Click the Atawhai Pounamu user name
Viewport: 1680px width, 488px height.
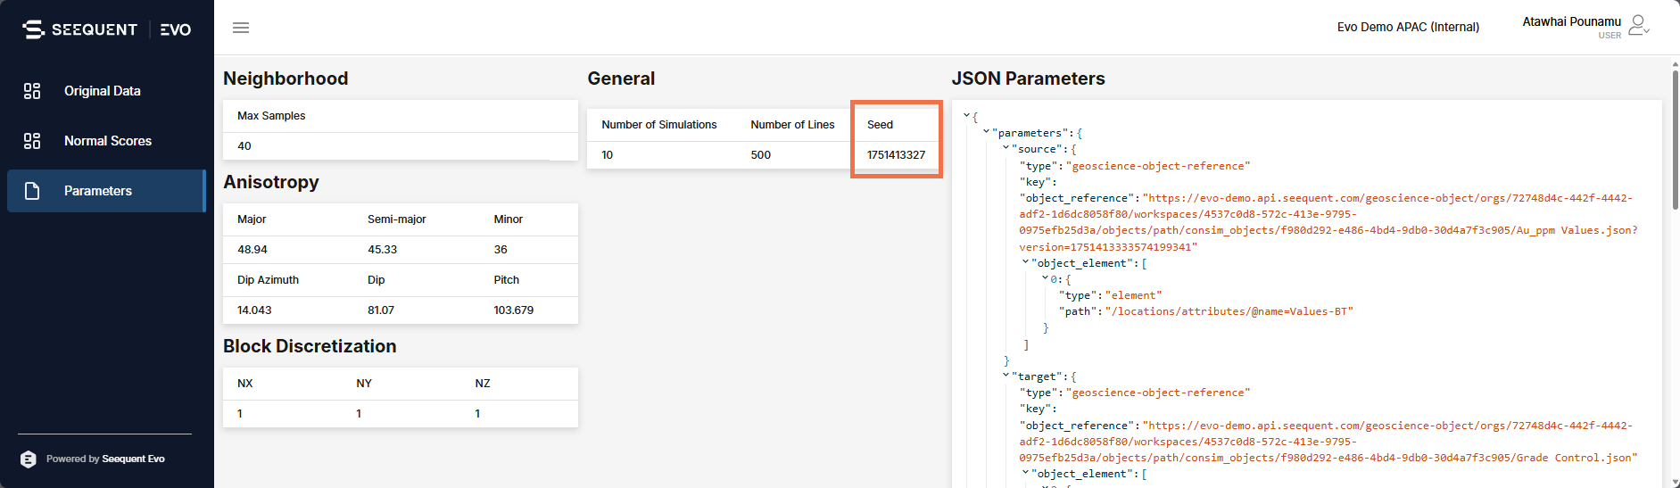point(1571,21)
